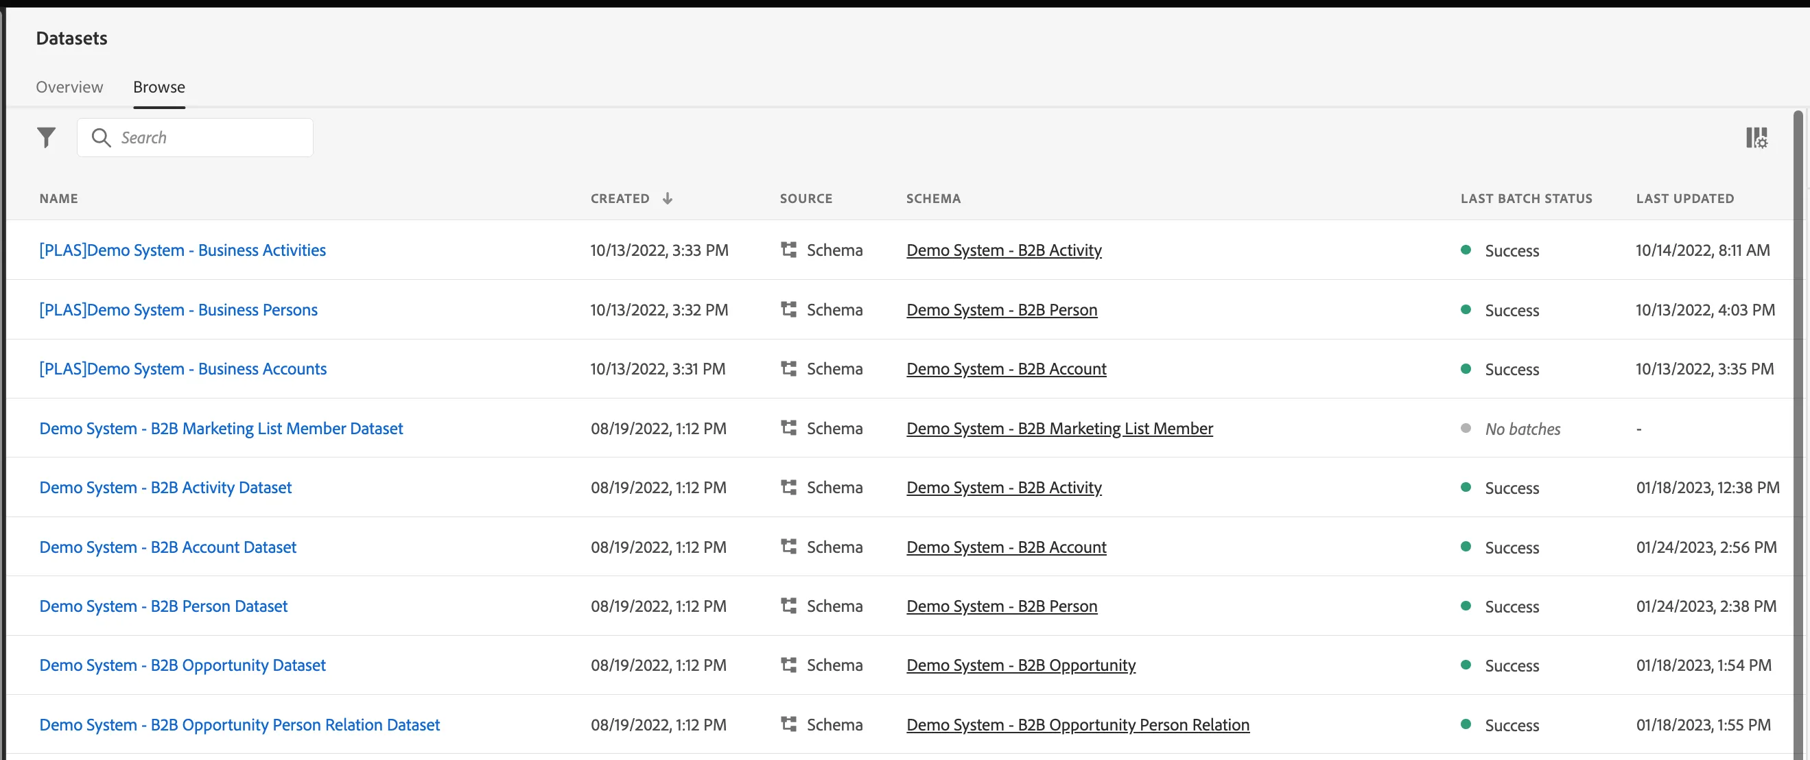Click green status dot in B2B Activity Dataset row
Image resolution: width=1810 pixels, height=760 pixels.
[1466, 487]
